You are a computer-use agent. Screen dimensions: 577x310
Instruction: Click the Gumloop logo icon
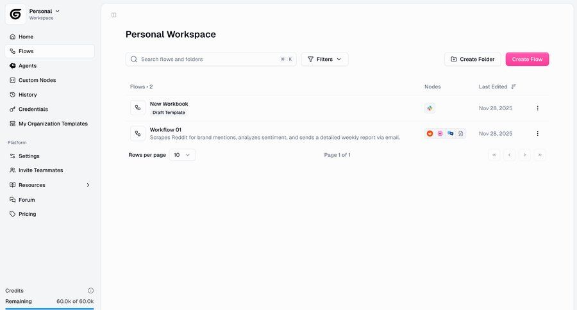[15, 14]
